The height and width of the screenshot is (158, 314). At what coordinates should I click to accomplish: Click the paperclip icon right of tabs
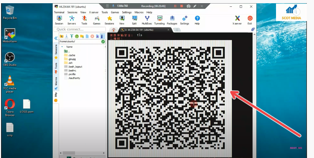[253, 29]
